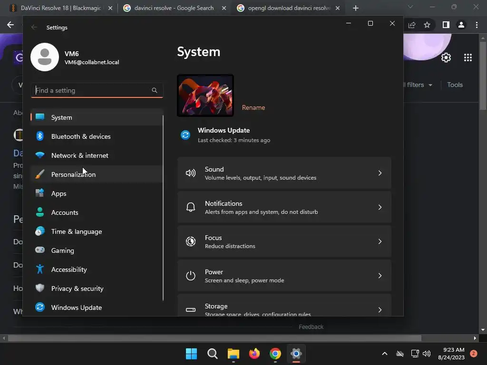The width and height of the screenshot is (487, 365).
Task: Open Sound settings row
Action: (284, 173)
